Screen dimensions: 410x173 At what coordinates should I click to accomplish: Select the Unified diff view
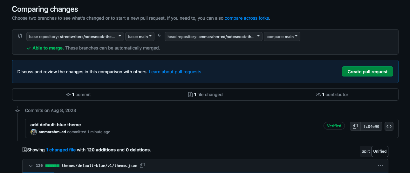click(380, 151)
